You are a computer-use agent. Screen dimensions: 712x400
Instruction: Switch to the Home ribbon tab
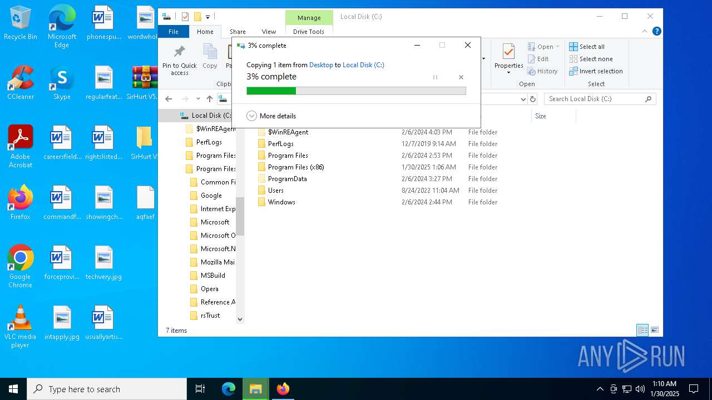(205, 32)
